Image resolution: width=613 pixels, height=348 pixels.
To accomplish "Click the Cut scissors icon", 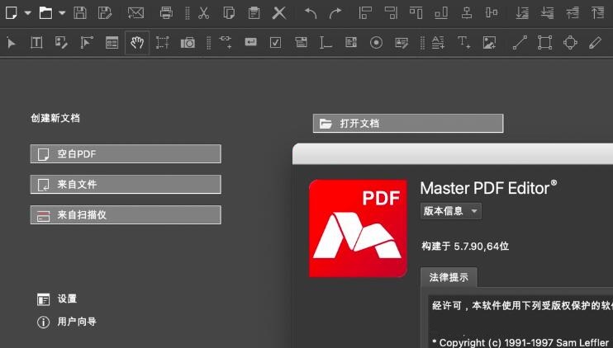I will pos(204,13).
